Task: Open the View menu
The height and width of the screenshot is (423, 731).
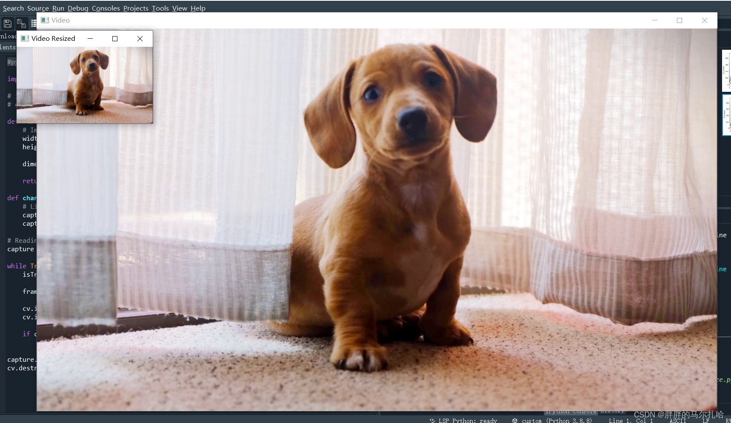Action: click(x=180, y=8)
